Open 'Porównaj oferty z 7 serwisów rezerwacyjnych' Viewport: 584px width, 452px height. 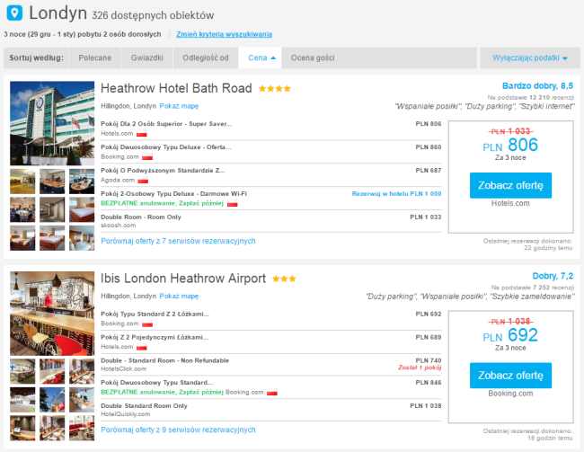(x=178, y=241)
